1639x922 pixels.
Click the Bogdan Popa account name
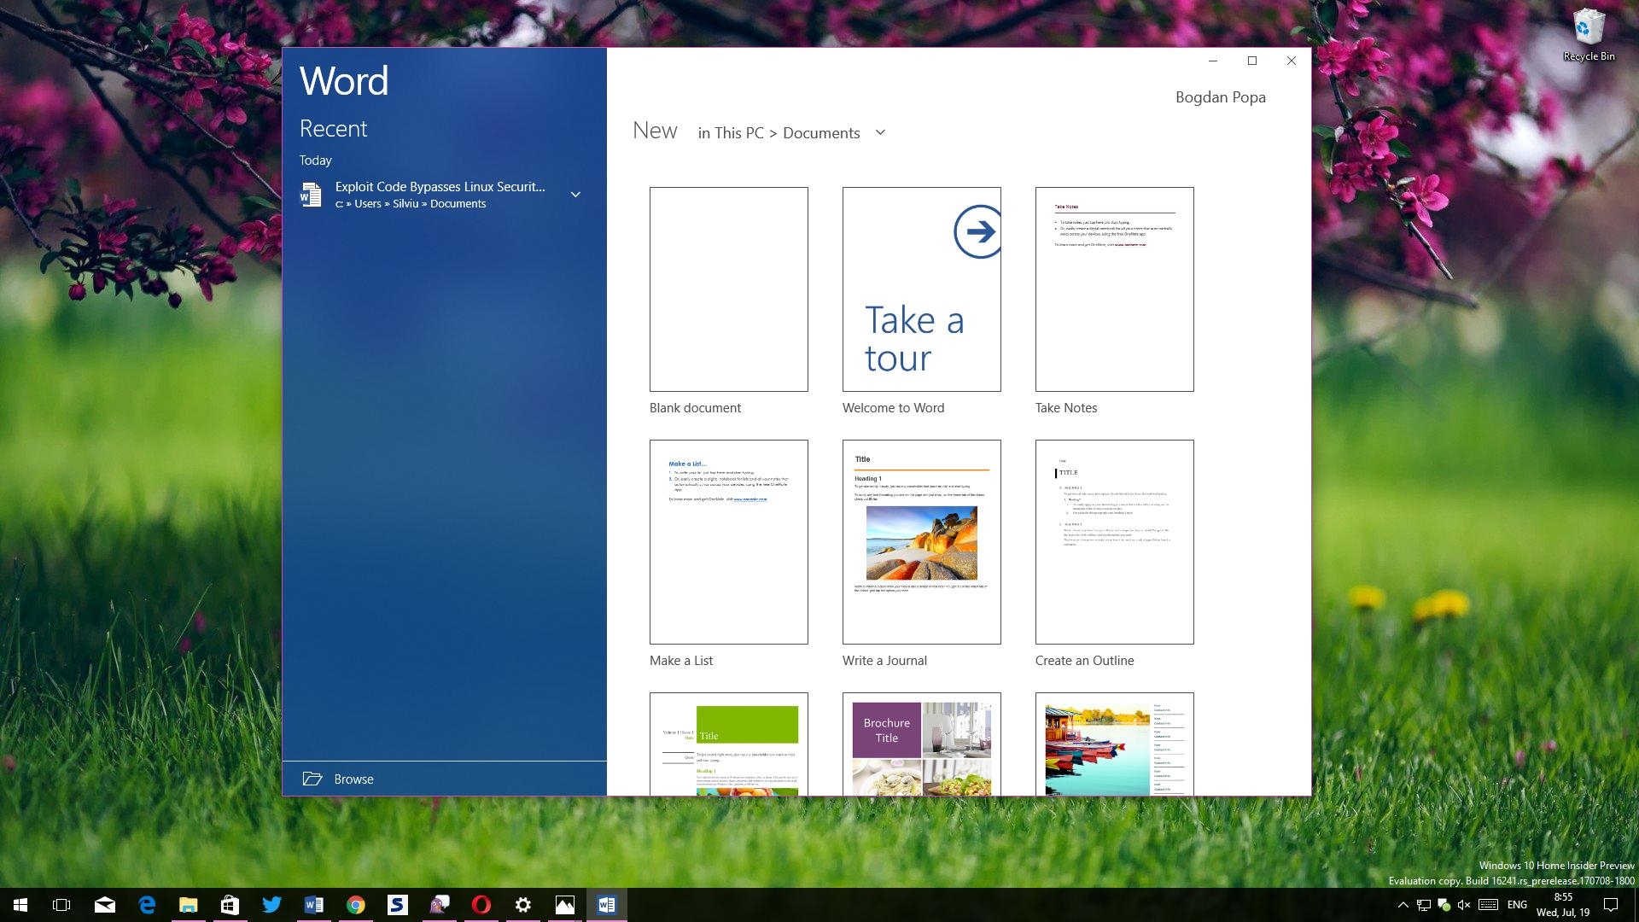(1220, 97)
